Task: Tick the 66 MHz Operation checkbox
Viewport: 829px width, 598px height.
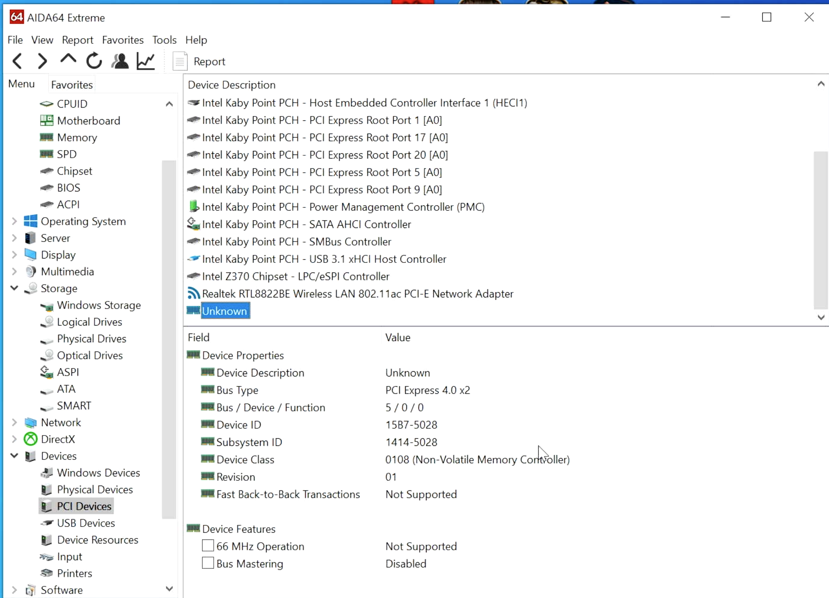Action: [x=208, y=546]
